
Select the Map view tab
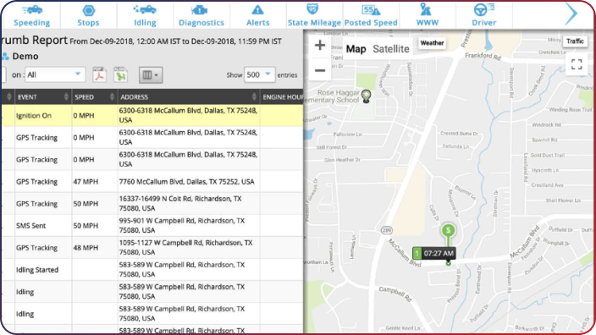coord(356,49)
